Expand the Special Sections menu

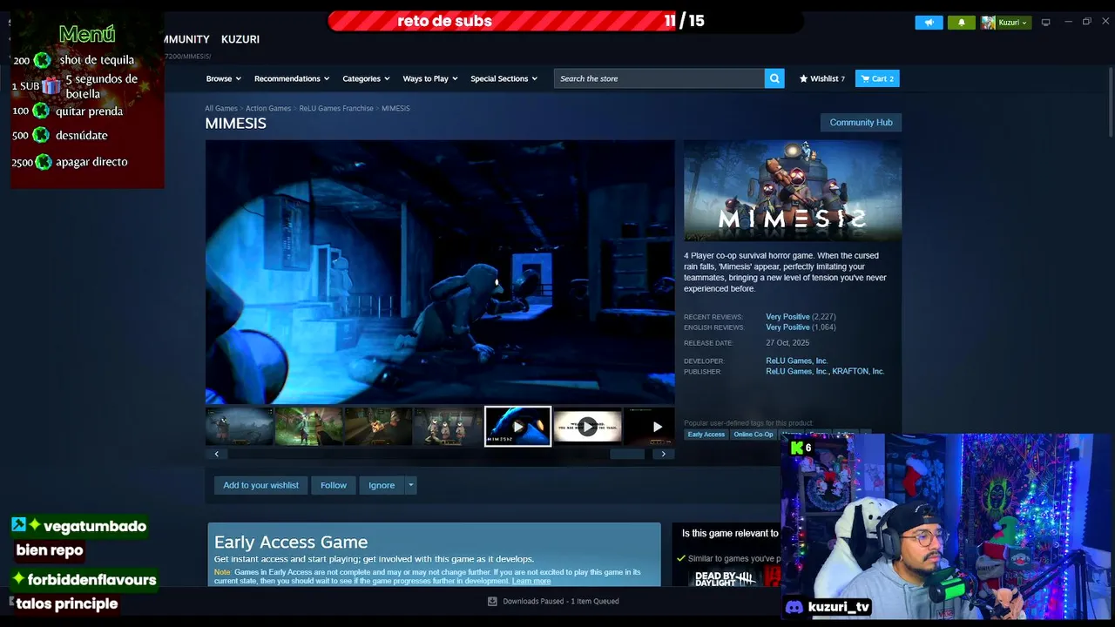[504, 78]
